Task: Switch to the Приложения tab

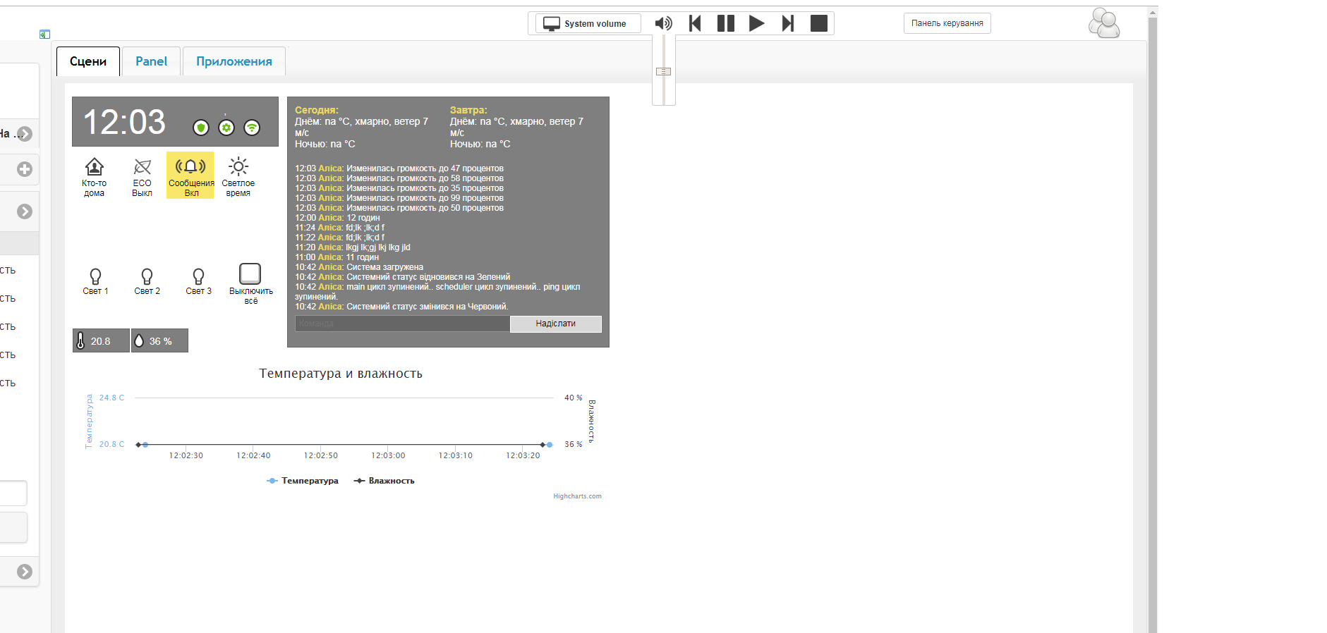Action: [x=234, y=61]
